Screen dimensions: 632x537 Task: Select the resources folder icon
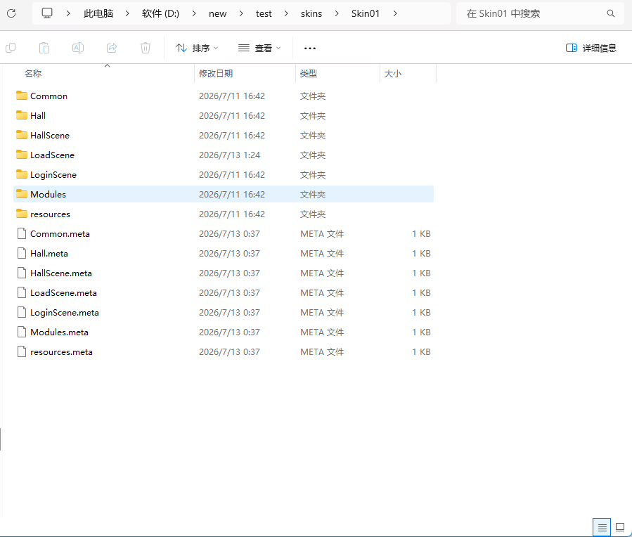(22, 214)
